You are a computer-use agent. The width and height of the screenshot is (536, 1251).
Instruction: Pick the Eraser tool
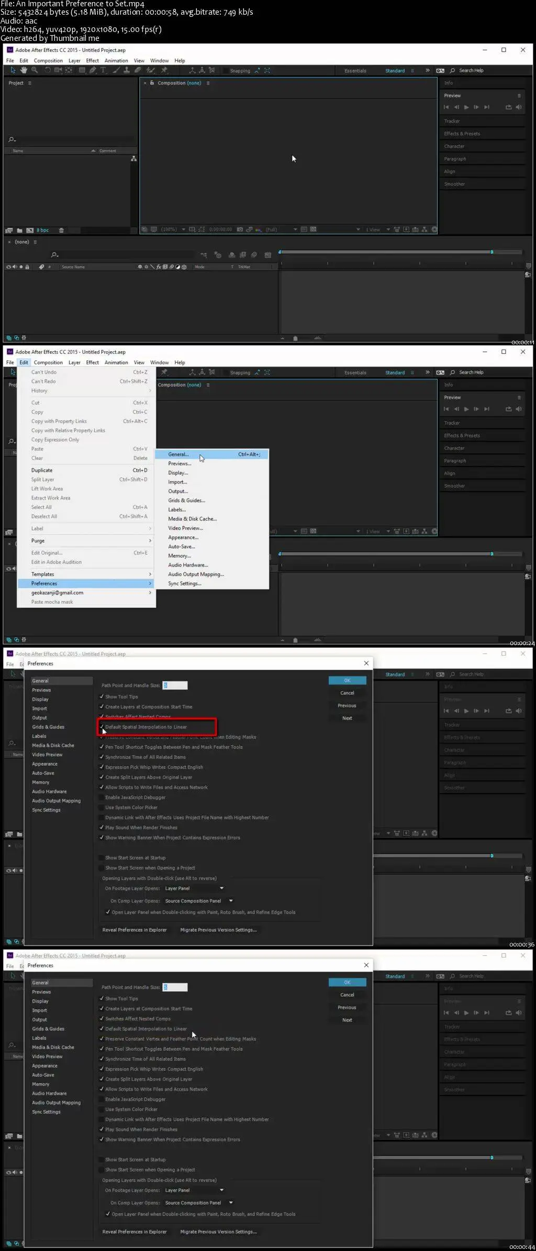tap(138, 70)
